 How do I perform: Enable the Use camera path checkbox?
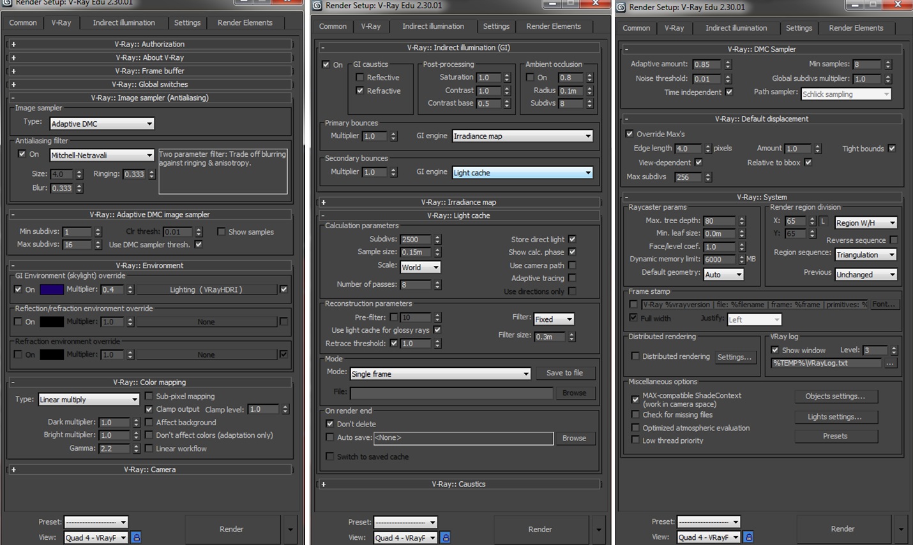point(572,265)
